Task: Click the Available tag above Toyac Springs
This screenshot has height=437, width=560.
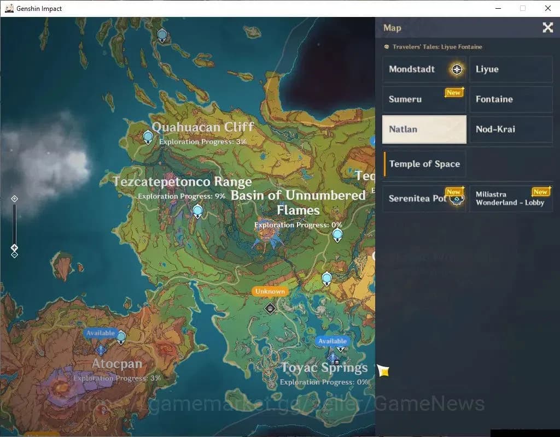Action: click(x=332, y=341)
